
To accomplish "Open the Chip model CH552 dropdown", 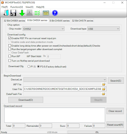I will (43, 29).
